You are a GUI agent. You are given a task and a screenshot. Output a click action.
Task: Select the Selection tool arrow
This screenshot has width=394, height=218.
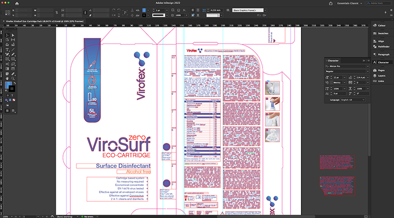[x=7, y=35]
